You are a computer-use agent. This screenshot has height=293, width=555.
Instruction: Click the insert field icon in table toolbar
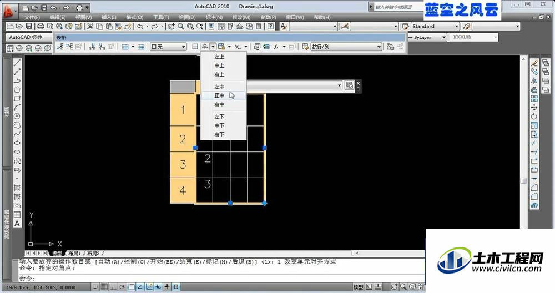pyautogui.click(x=266, y=47)
